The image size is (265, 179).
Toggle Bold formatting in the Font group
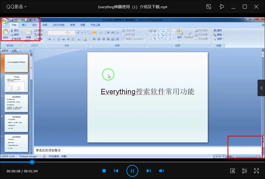pos(49,39)
